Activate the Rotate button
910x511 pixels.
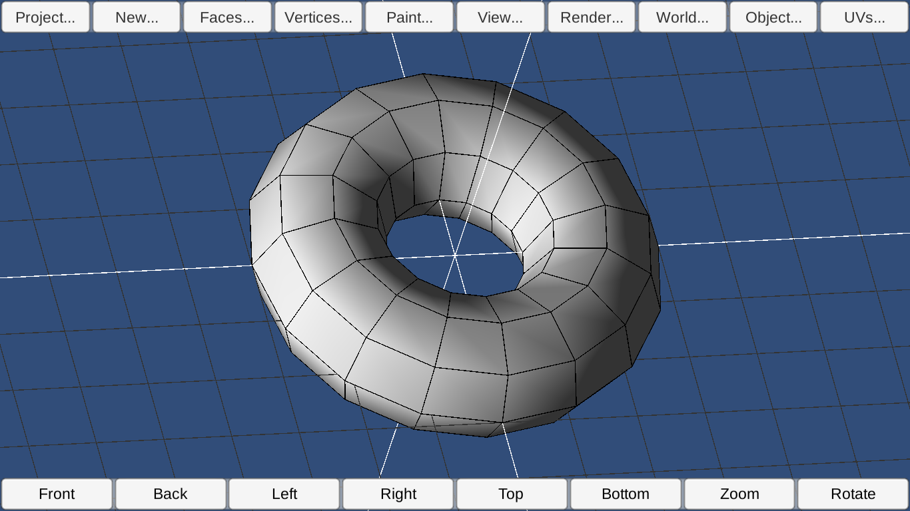coord(853,494)
